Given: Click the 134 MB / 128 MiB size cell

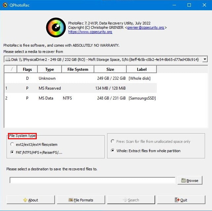Looking at the screenshot, I should tap(110, 88).
